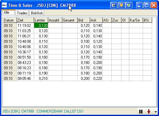
Task: Select the time cell 08:43:23
Action: (x=25, y=63)
